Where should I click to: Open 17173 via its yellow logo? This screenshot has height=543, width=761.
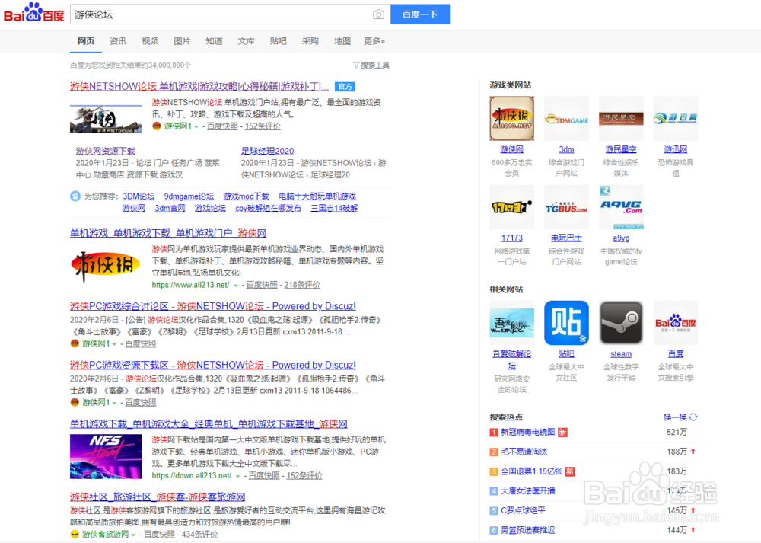click(511, 206)
